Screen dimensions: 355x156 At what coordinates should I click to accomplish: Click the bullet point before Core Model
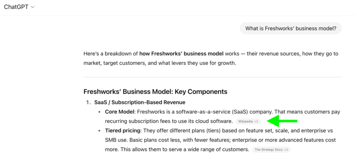click(x=100, y=112)
